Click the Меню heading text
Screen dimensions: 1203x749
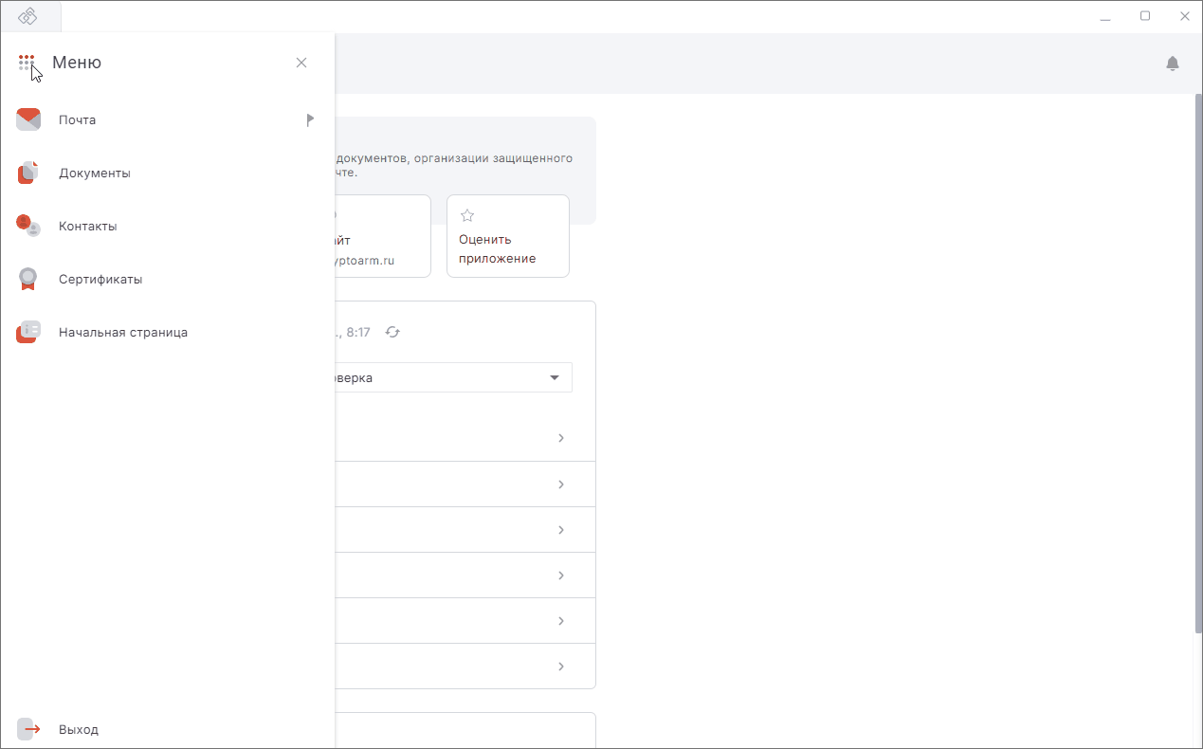(77, 63)
